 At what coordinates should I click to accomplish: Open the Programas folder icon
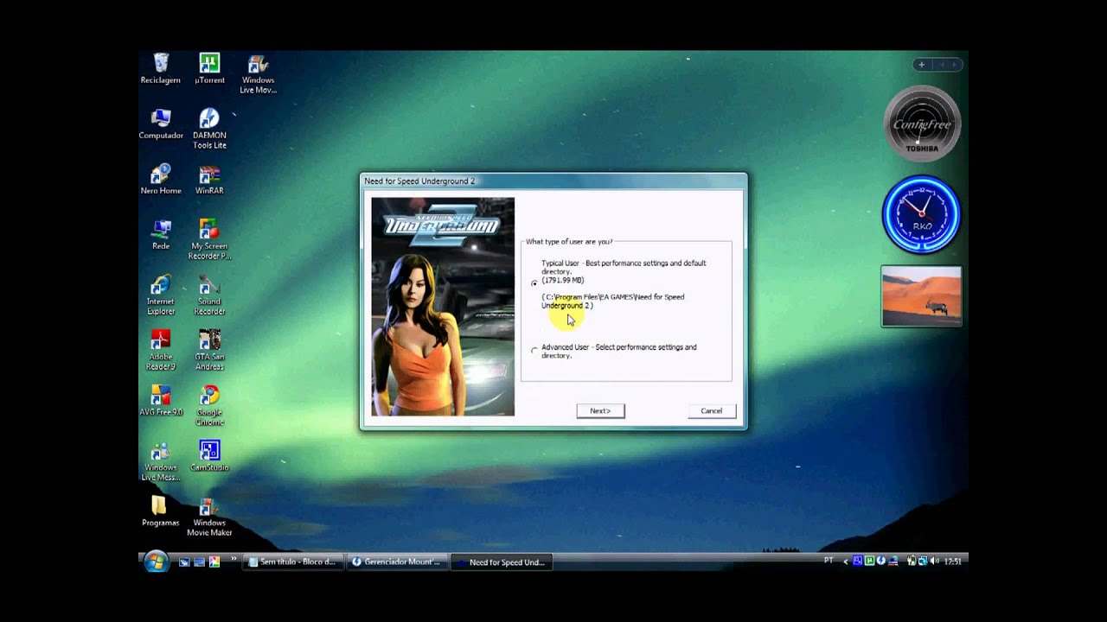[160, 511]
